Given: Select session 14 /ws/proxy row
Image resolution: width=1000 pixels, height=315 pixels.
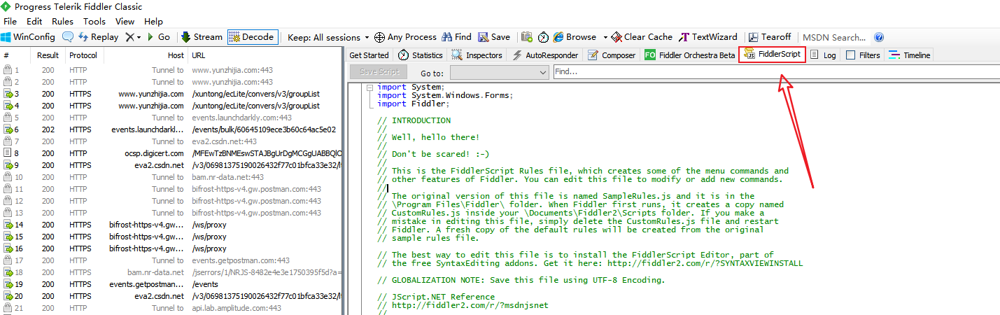Looking at the screenshot, I should (x=171, y=225).
